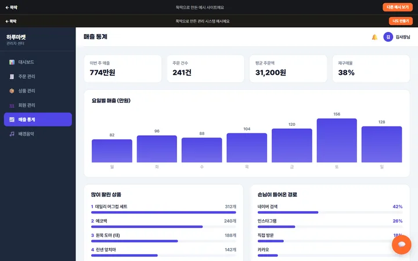This screenshot has width=418, height=261.
Task: Select the 매출 통계 menu item
Action: tap(38, 119)
